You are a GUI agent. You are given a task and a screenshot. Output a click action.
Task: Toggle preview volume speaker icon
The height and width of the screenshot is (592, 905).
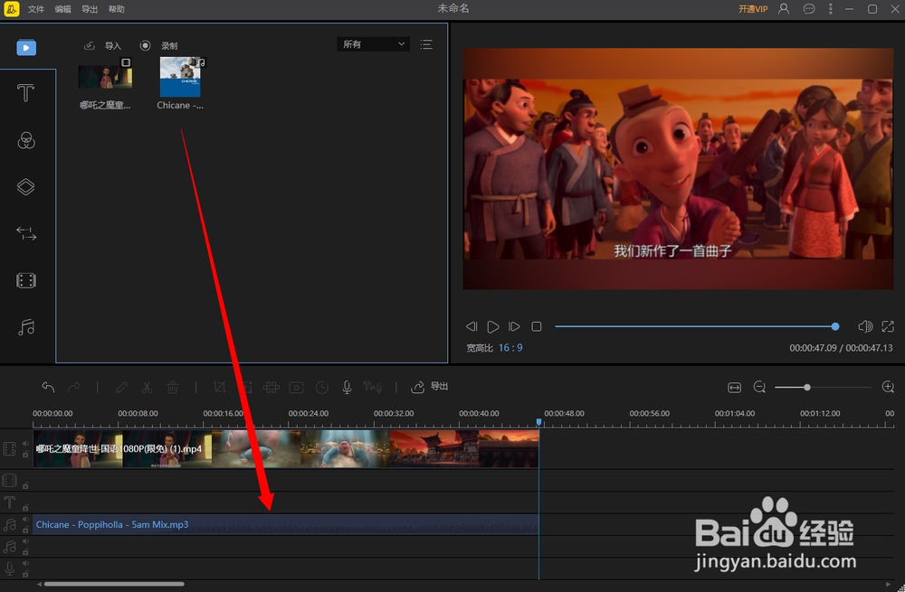(x=865, y=326)
